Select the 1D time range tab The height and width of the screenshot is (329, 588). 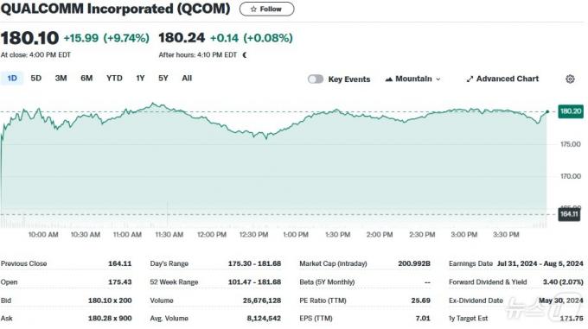pos(12,79)
